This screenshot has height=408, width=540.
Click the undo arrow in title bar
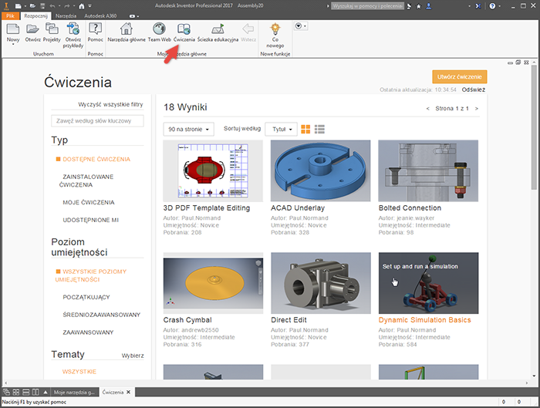52,6
